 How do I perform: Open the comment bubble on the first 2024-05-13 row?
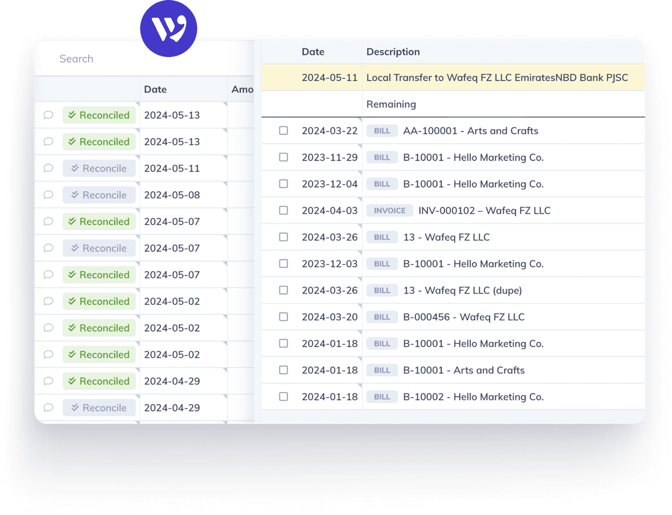48,115
